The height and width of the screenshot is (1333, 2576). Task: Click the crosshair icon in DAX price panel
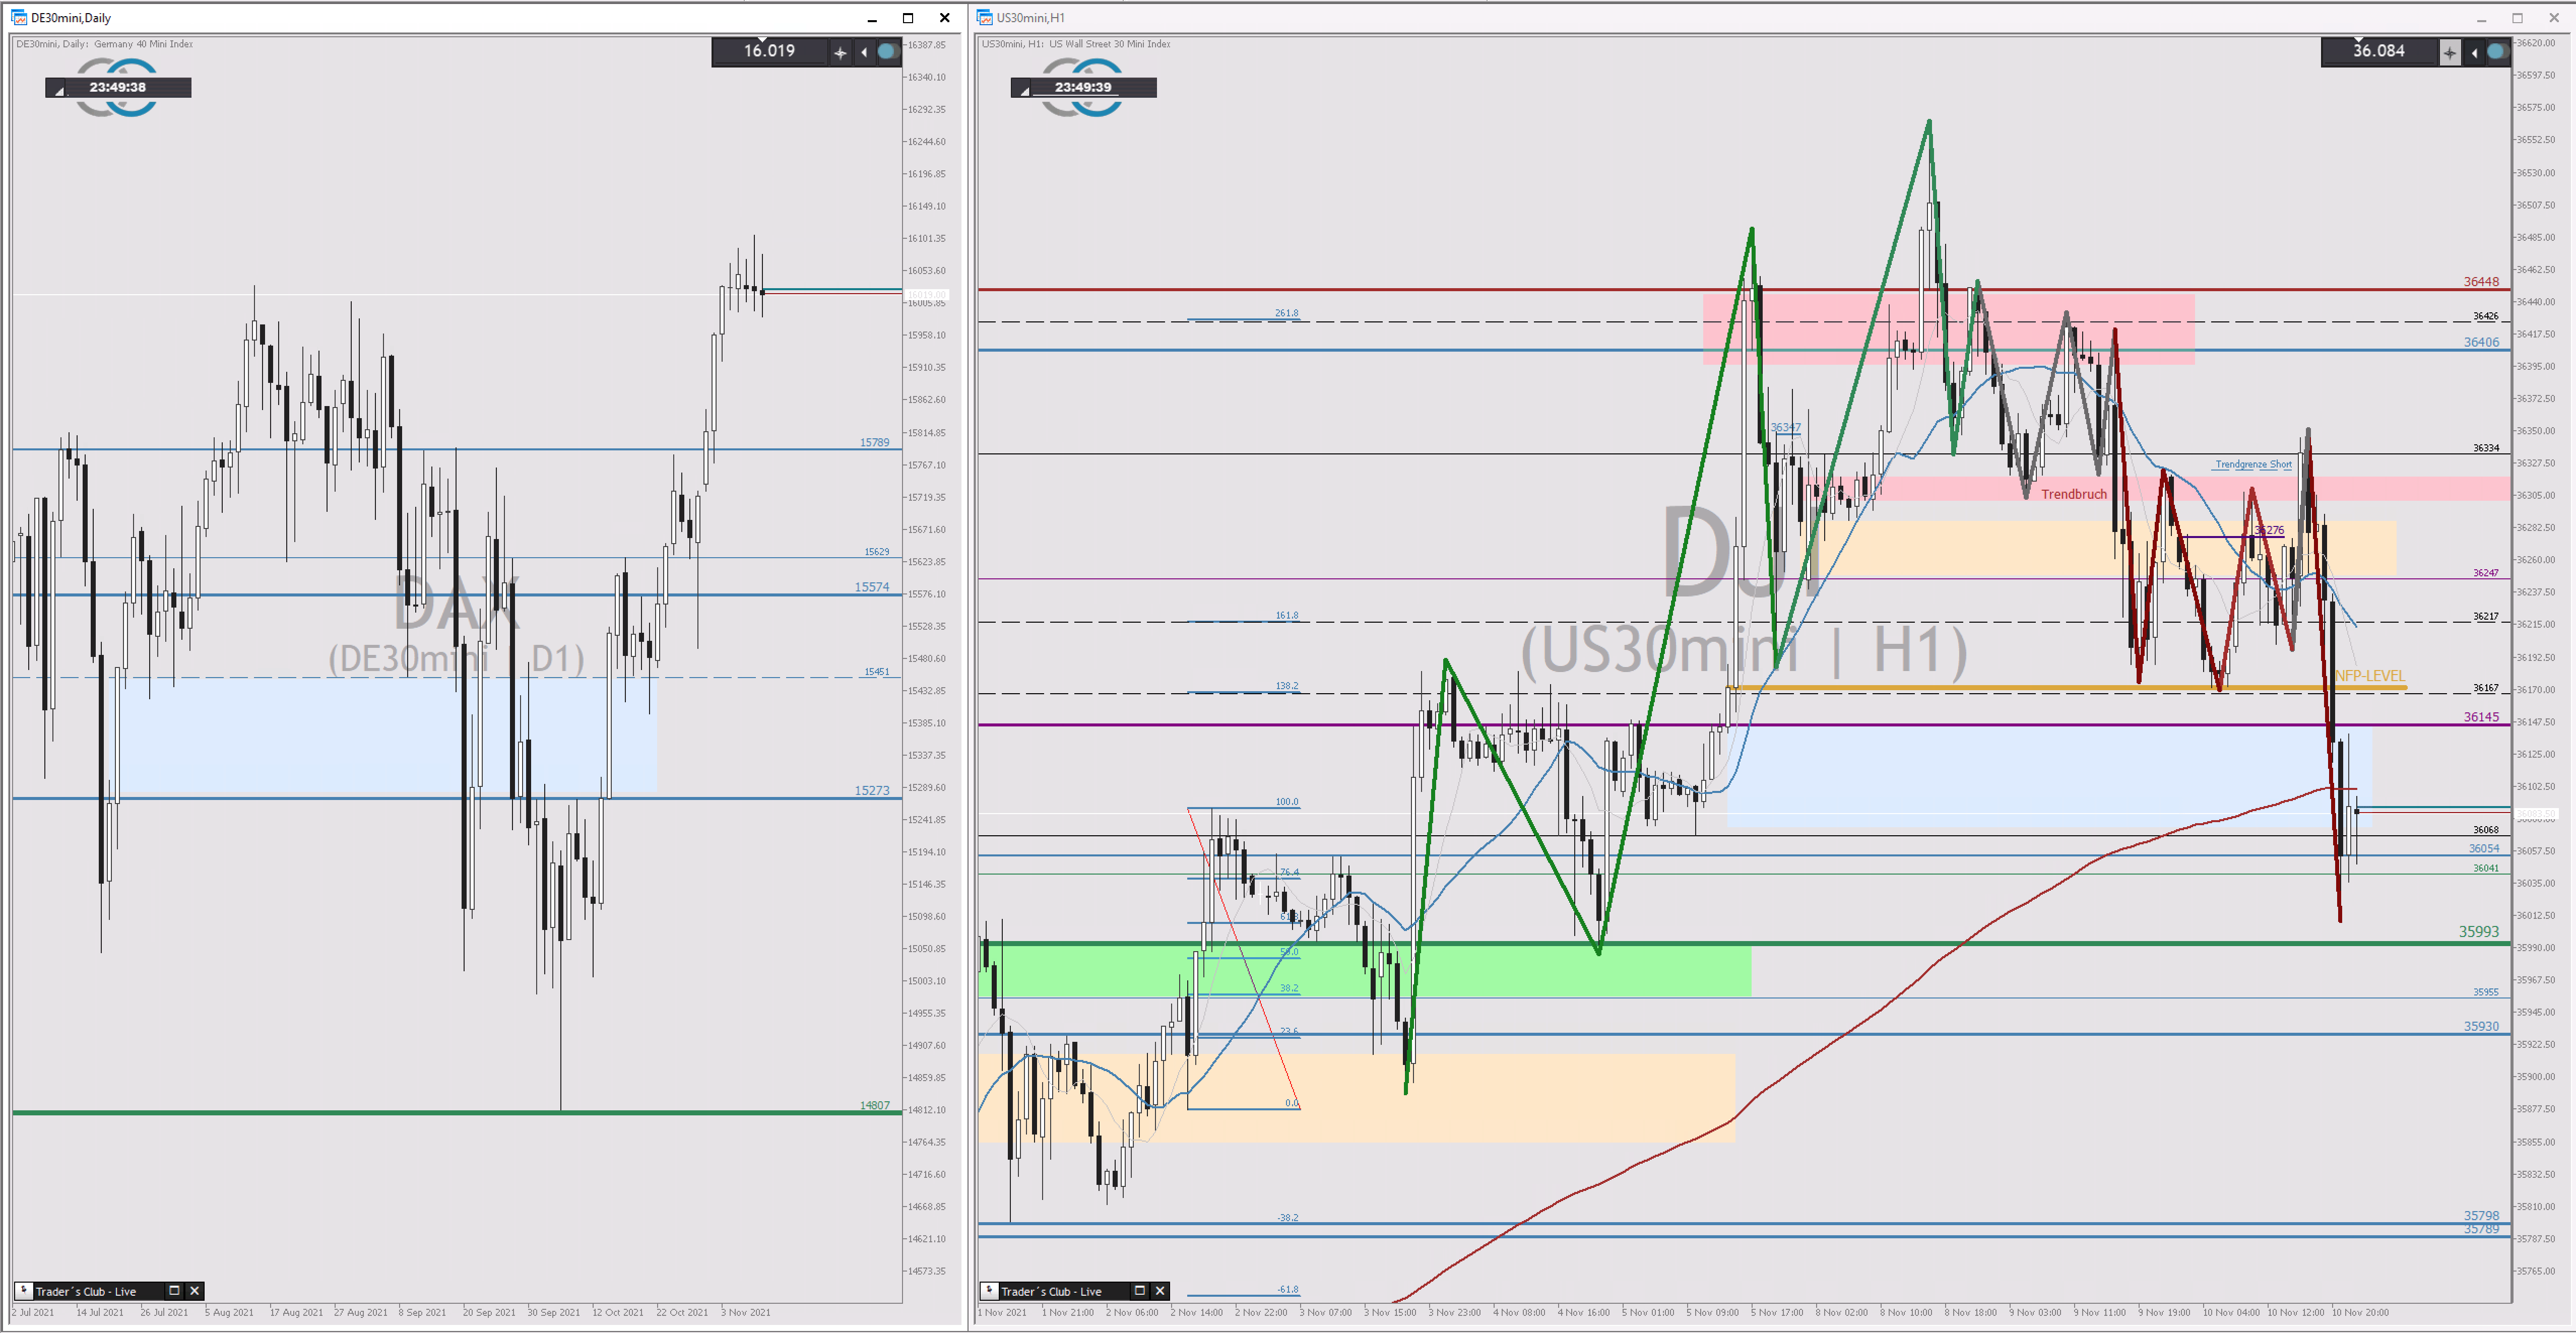[x=840, y=52]
